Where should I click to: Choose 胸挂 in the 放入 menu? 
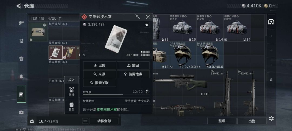71,92
